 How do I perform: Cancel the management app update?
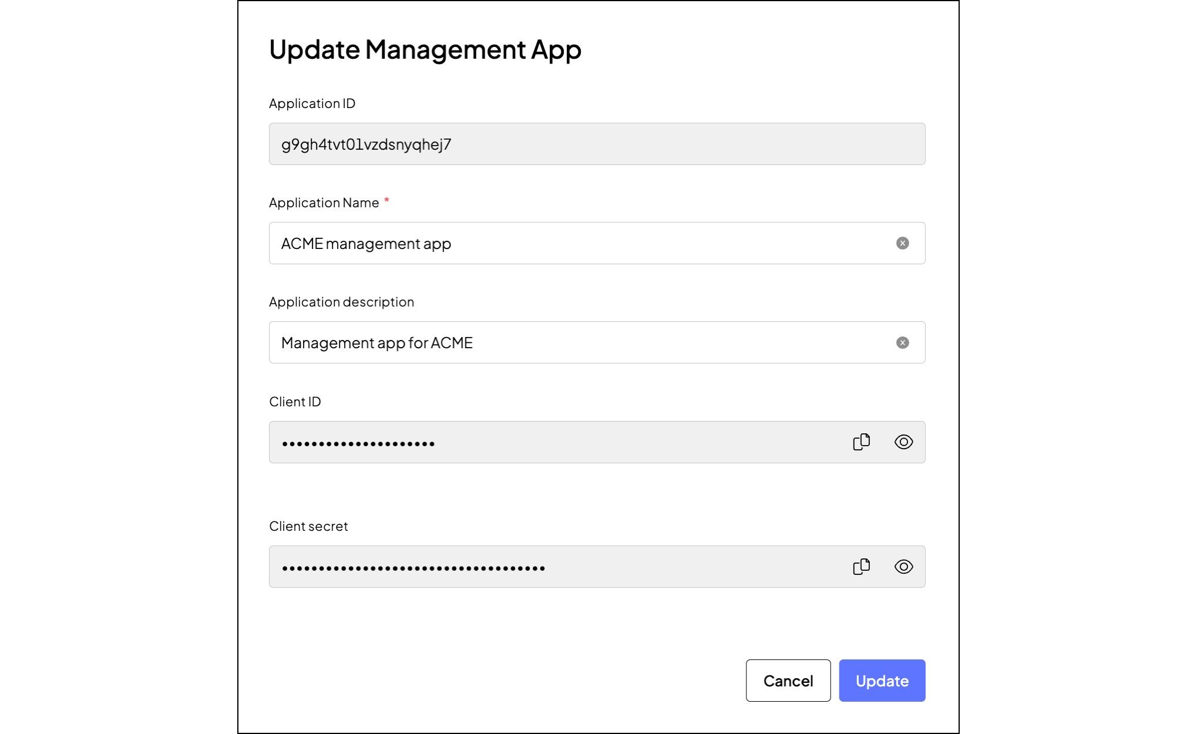tap(788, 681)
